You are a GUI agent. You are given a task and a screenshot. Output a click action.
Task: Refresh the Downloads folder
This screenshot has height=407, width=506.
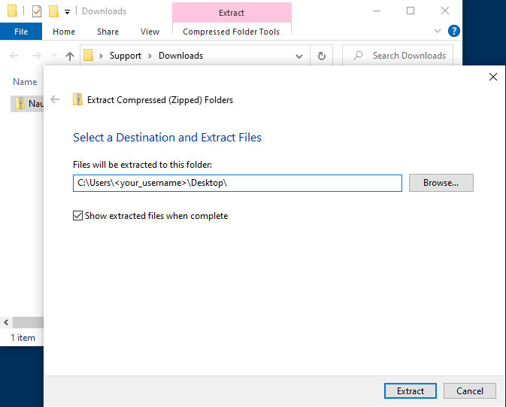pos(321,56)
